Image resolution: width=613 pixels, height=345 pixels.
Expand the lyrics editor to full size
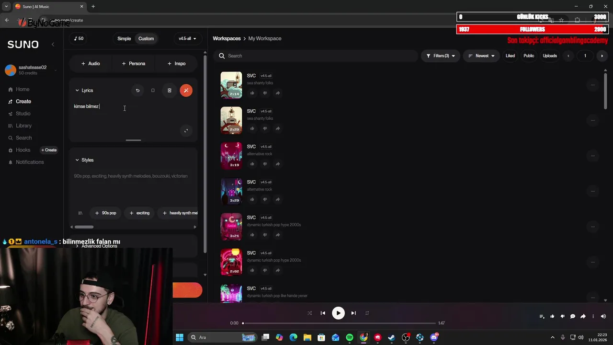pyautogui.click(x=186, y=130)
